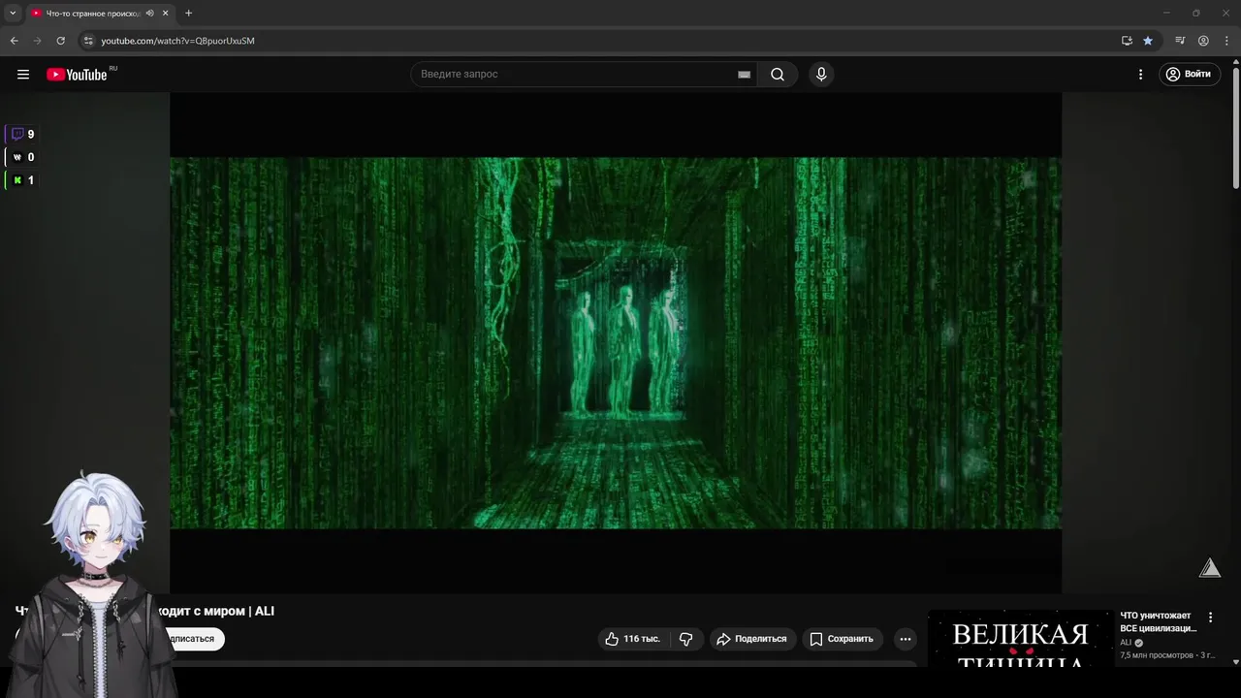Viewport: 1241px width, 698px height.
Task: Toggle the bookmark star for this page
Action: [x=1148, y=41]
